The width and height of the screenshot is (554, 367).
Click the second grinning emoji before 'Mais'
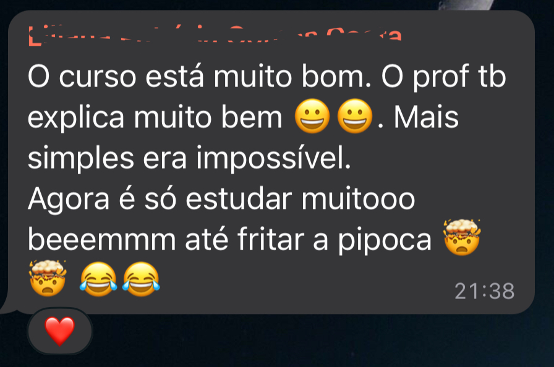click(355, 116)
